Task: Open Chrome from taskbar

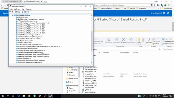Action: (x=29, y=96)
